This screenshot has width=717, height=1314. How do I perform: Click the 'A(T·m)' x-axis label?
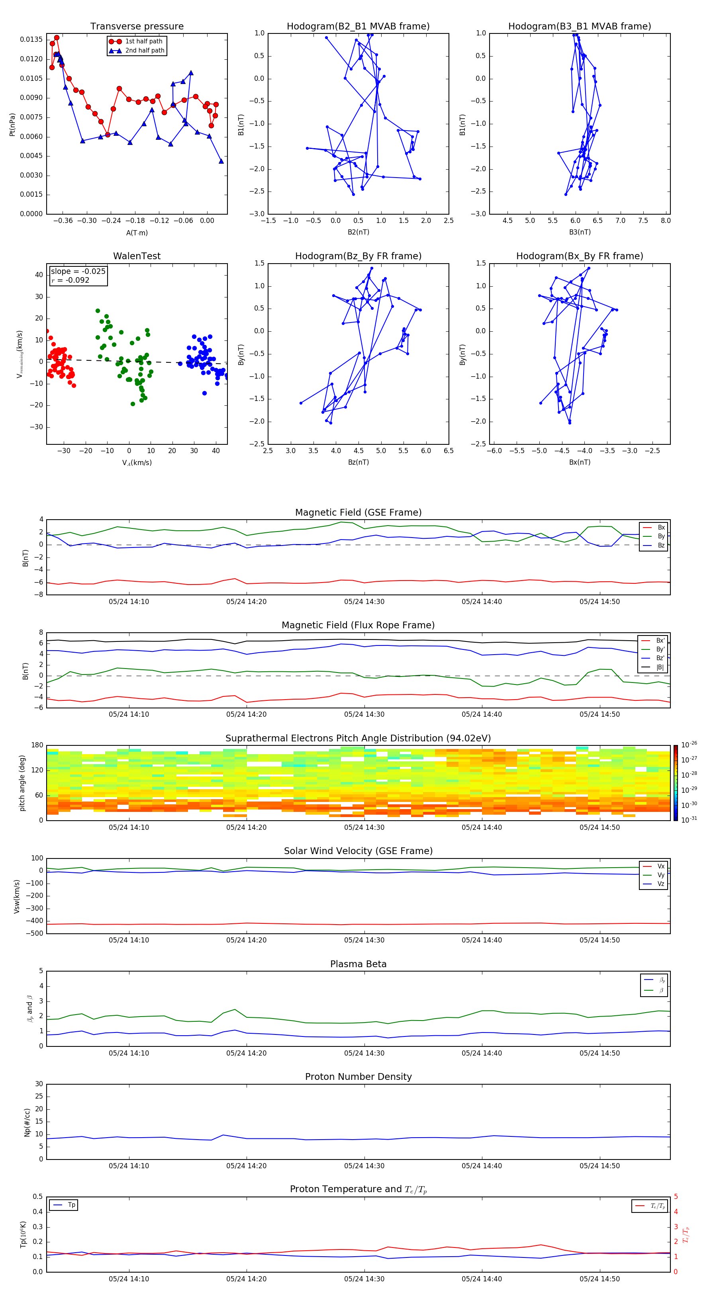pyautogui.click(x=137, y=233)
